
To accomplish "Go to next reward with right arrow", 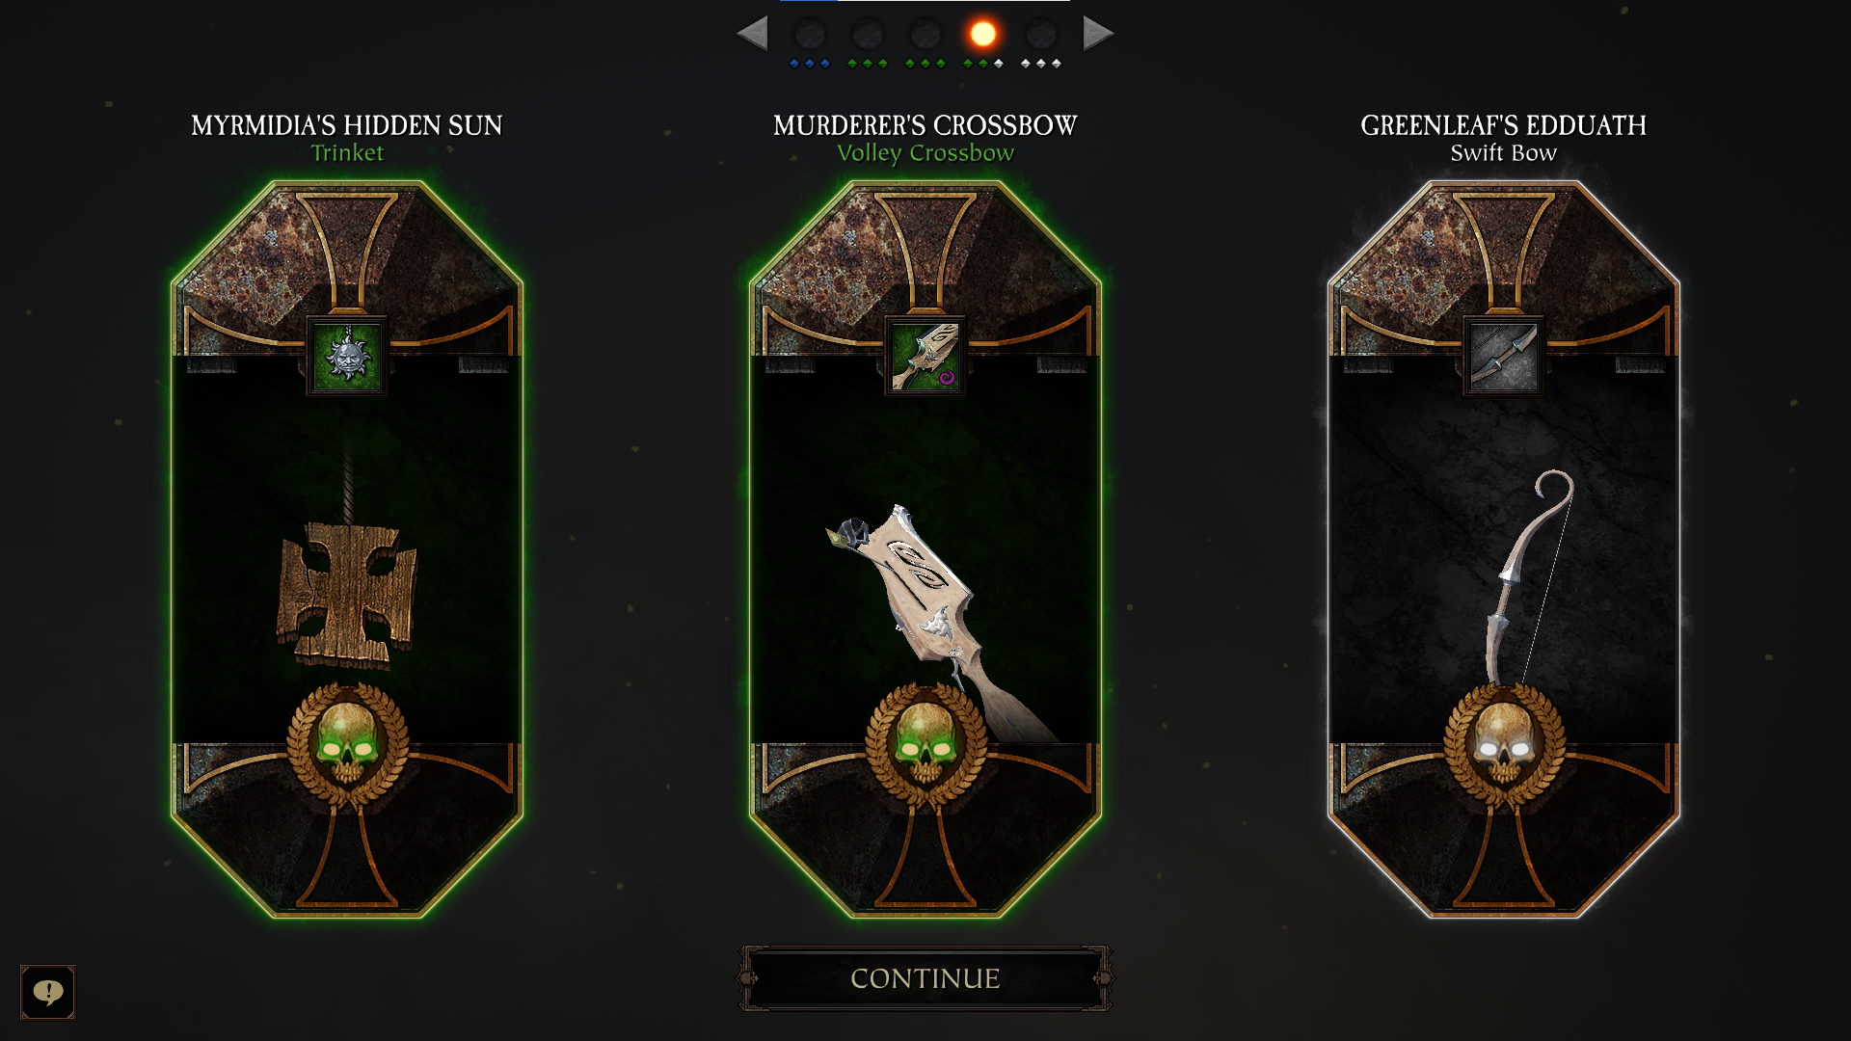I will 1098,34.
